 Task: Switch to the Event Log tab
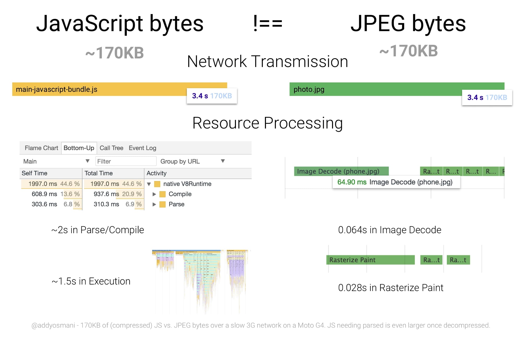pyautogui.click(x=142, y=148)
